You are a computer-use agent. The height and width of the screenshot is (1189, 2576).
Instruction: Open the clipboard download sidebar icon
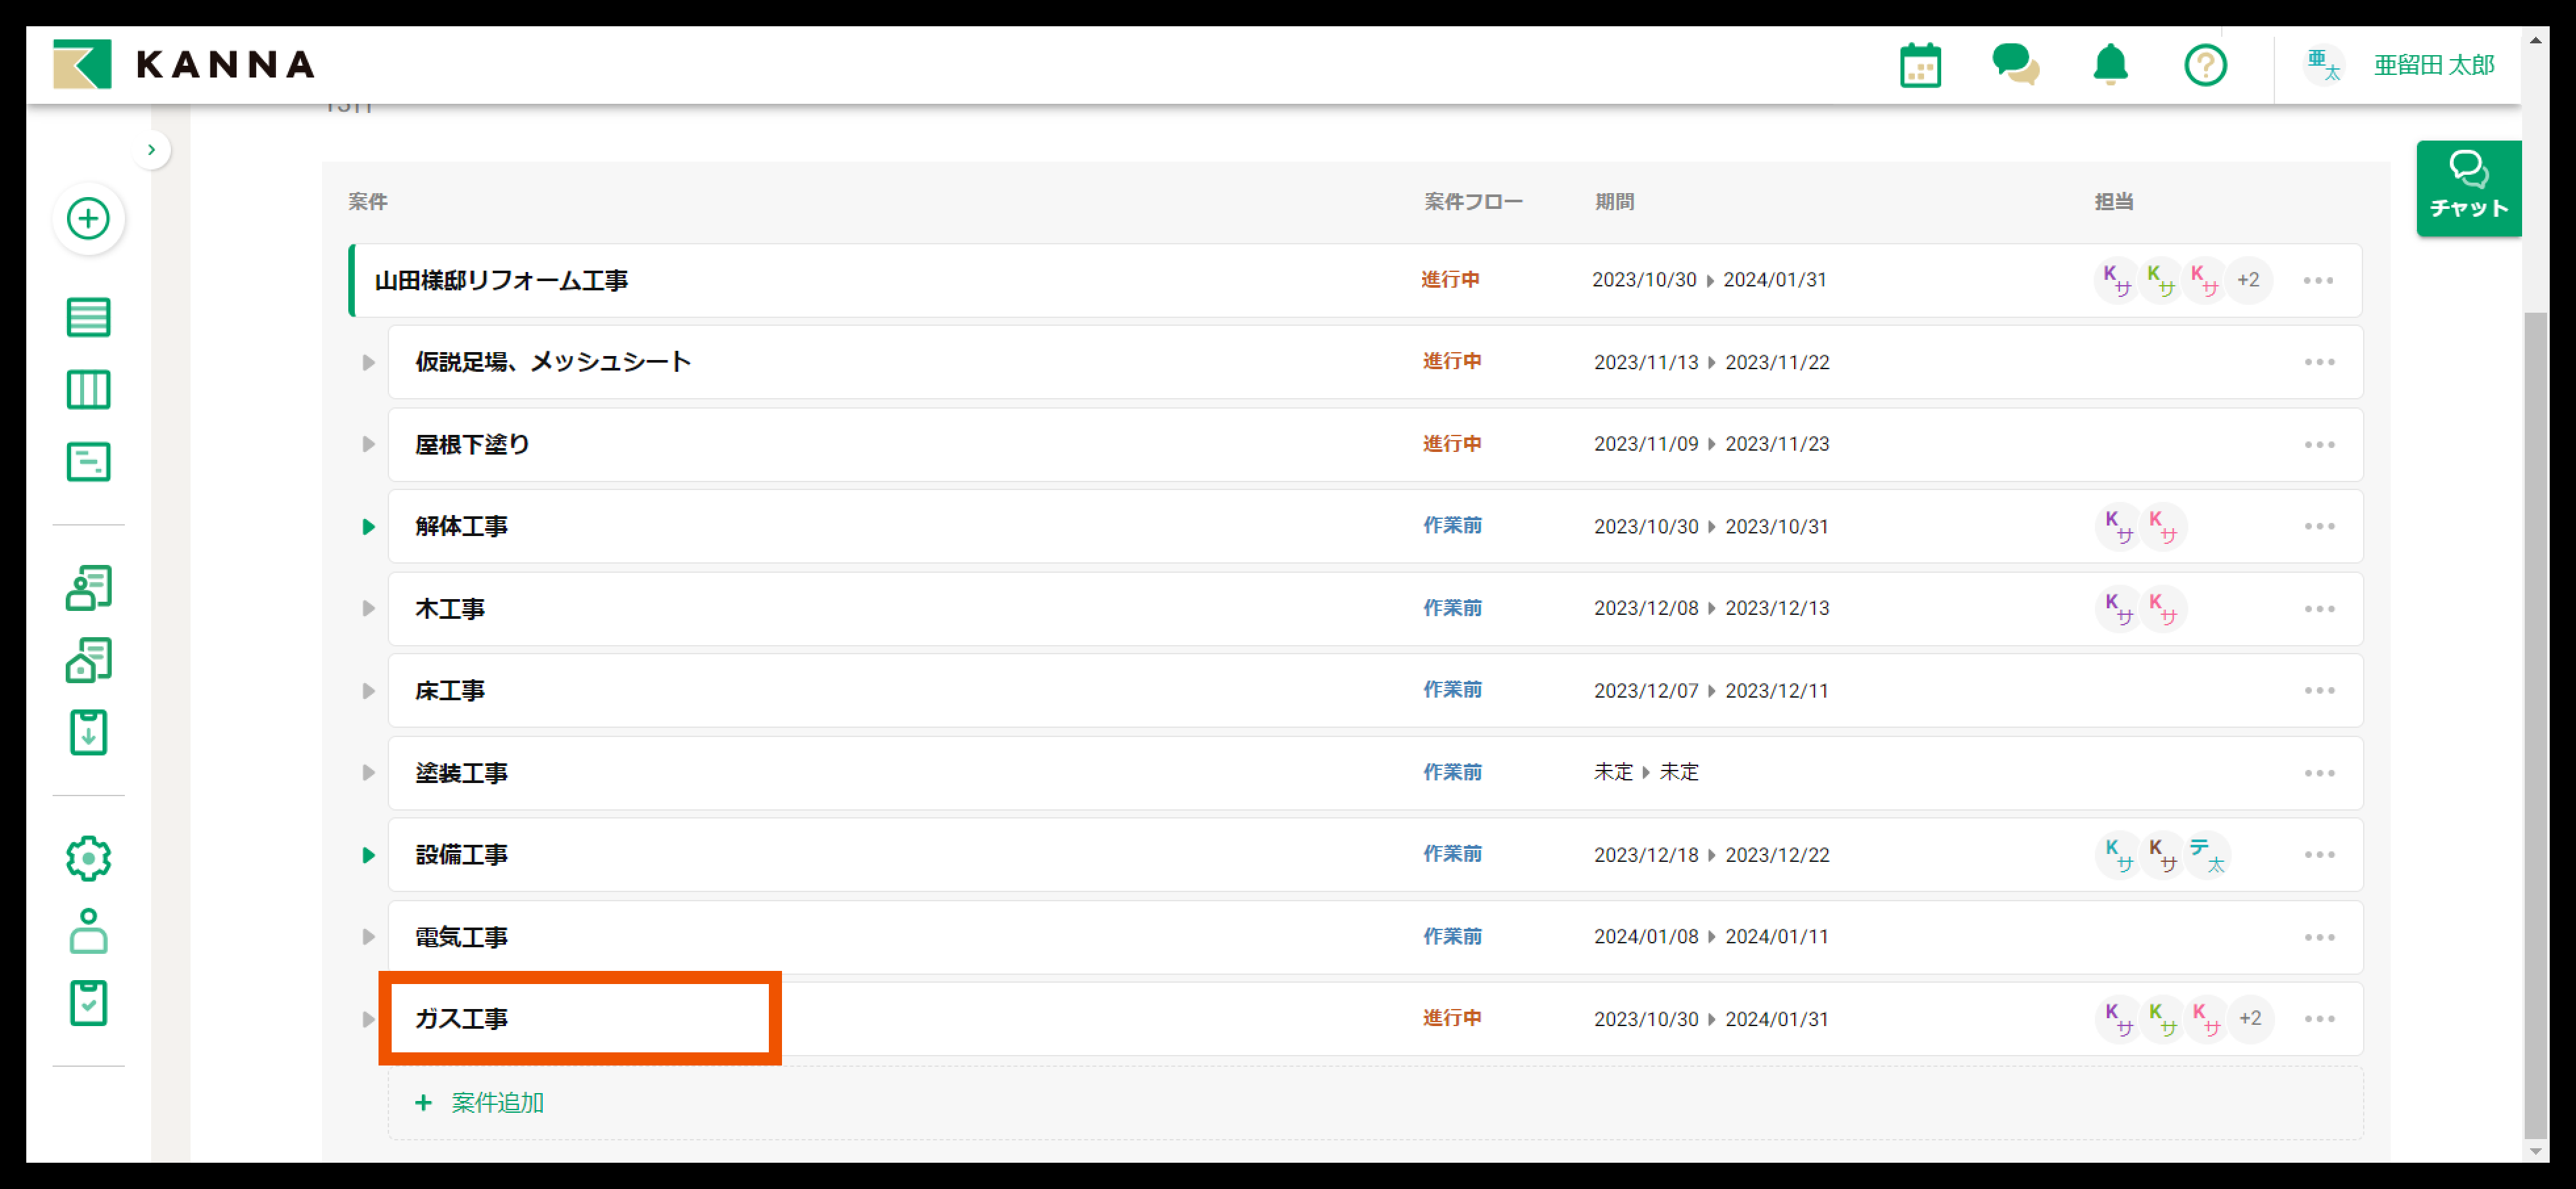click(88, 733)
